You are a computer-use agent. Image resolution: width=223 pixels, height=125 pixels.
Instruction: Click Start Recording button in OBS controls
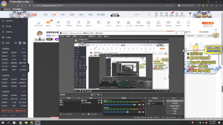[175, 103]
